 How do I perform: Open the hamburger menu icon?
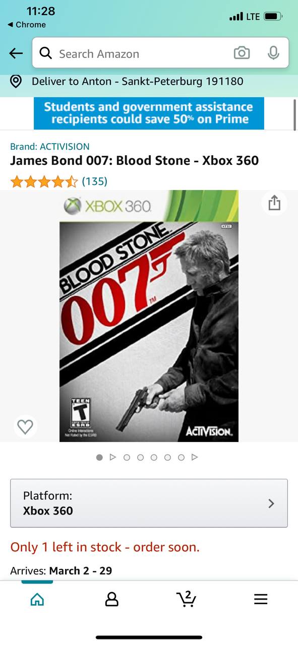261,599
